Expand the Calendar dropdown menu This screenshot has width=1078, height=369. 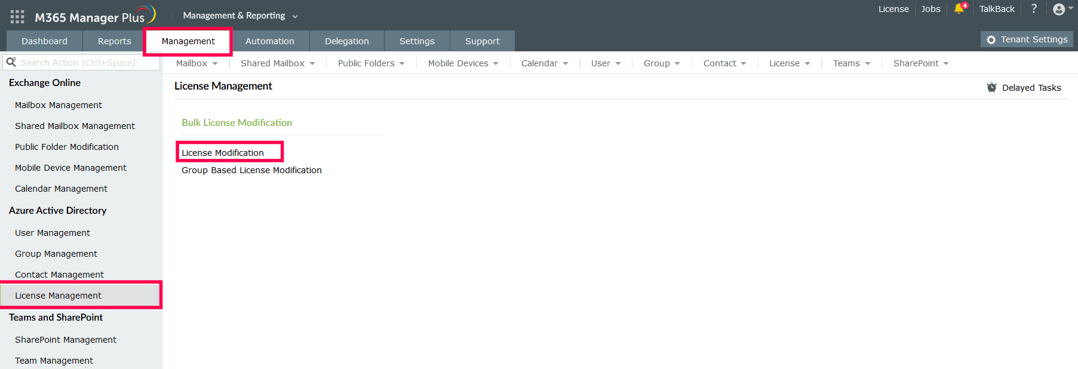(x=545, y=63)
